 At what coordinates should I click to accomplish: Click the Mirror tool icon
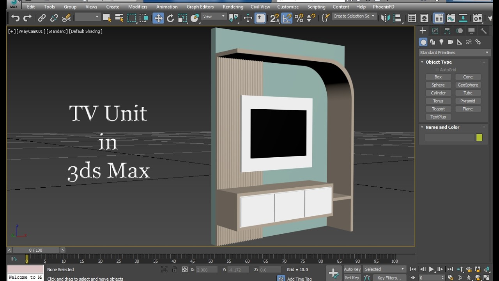[x=385, y=18]
